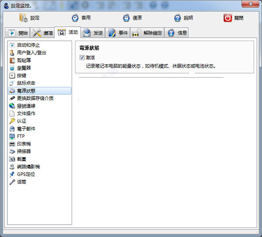Select the 话筒 list entry text
The image size is (262, 237).
(21, 182)
